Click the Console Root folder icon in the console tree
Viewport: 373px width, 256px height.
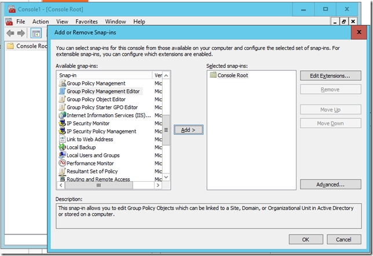click(x=10, y=46)
